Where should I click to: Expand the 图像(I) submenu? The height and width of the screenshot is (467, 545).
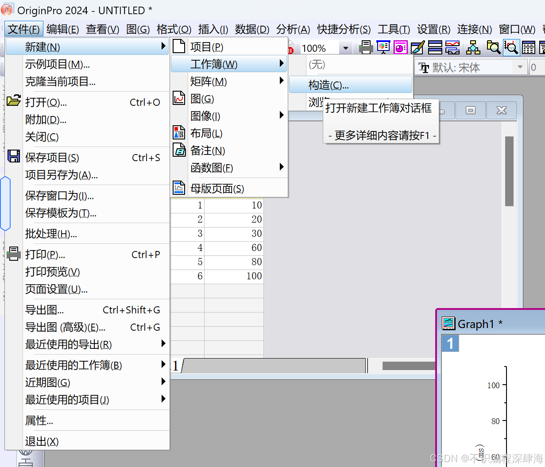click(229, 116)
